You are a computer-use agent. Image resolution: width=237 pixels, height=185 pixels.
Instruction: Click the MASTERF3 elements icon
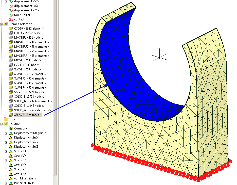(x=11, y=51)
